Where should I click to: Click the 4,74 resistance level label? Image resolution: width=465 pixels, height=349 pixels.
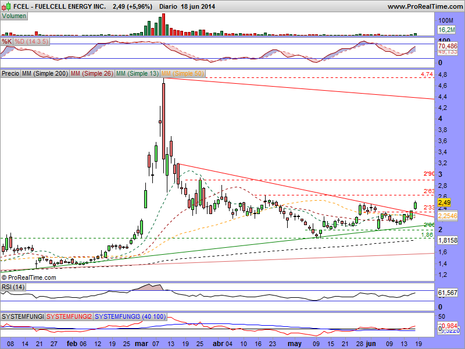[x=427, y=74]
